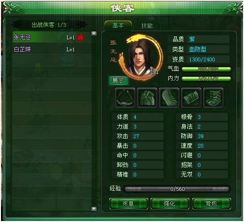Click the hero list scroll-up arrow
The width and height of the screenshot is (244, 222).
[x=94, y=33]
